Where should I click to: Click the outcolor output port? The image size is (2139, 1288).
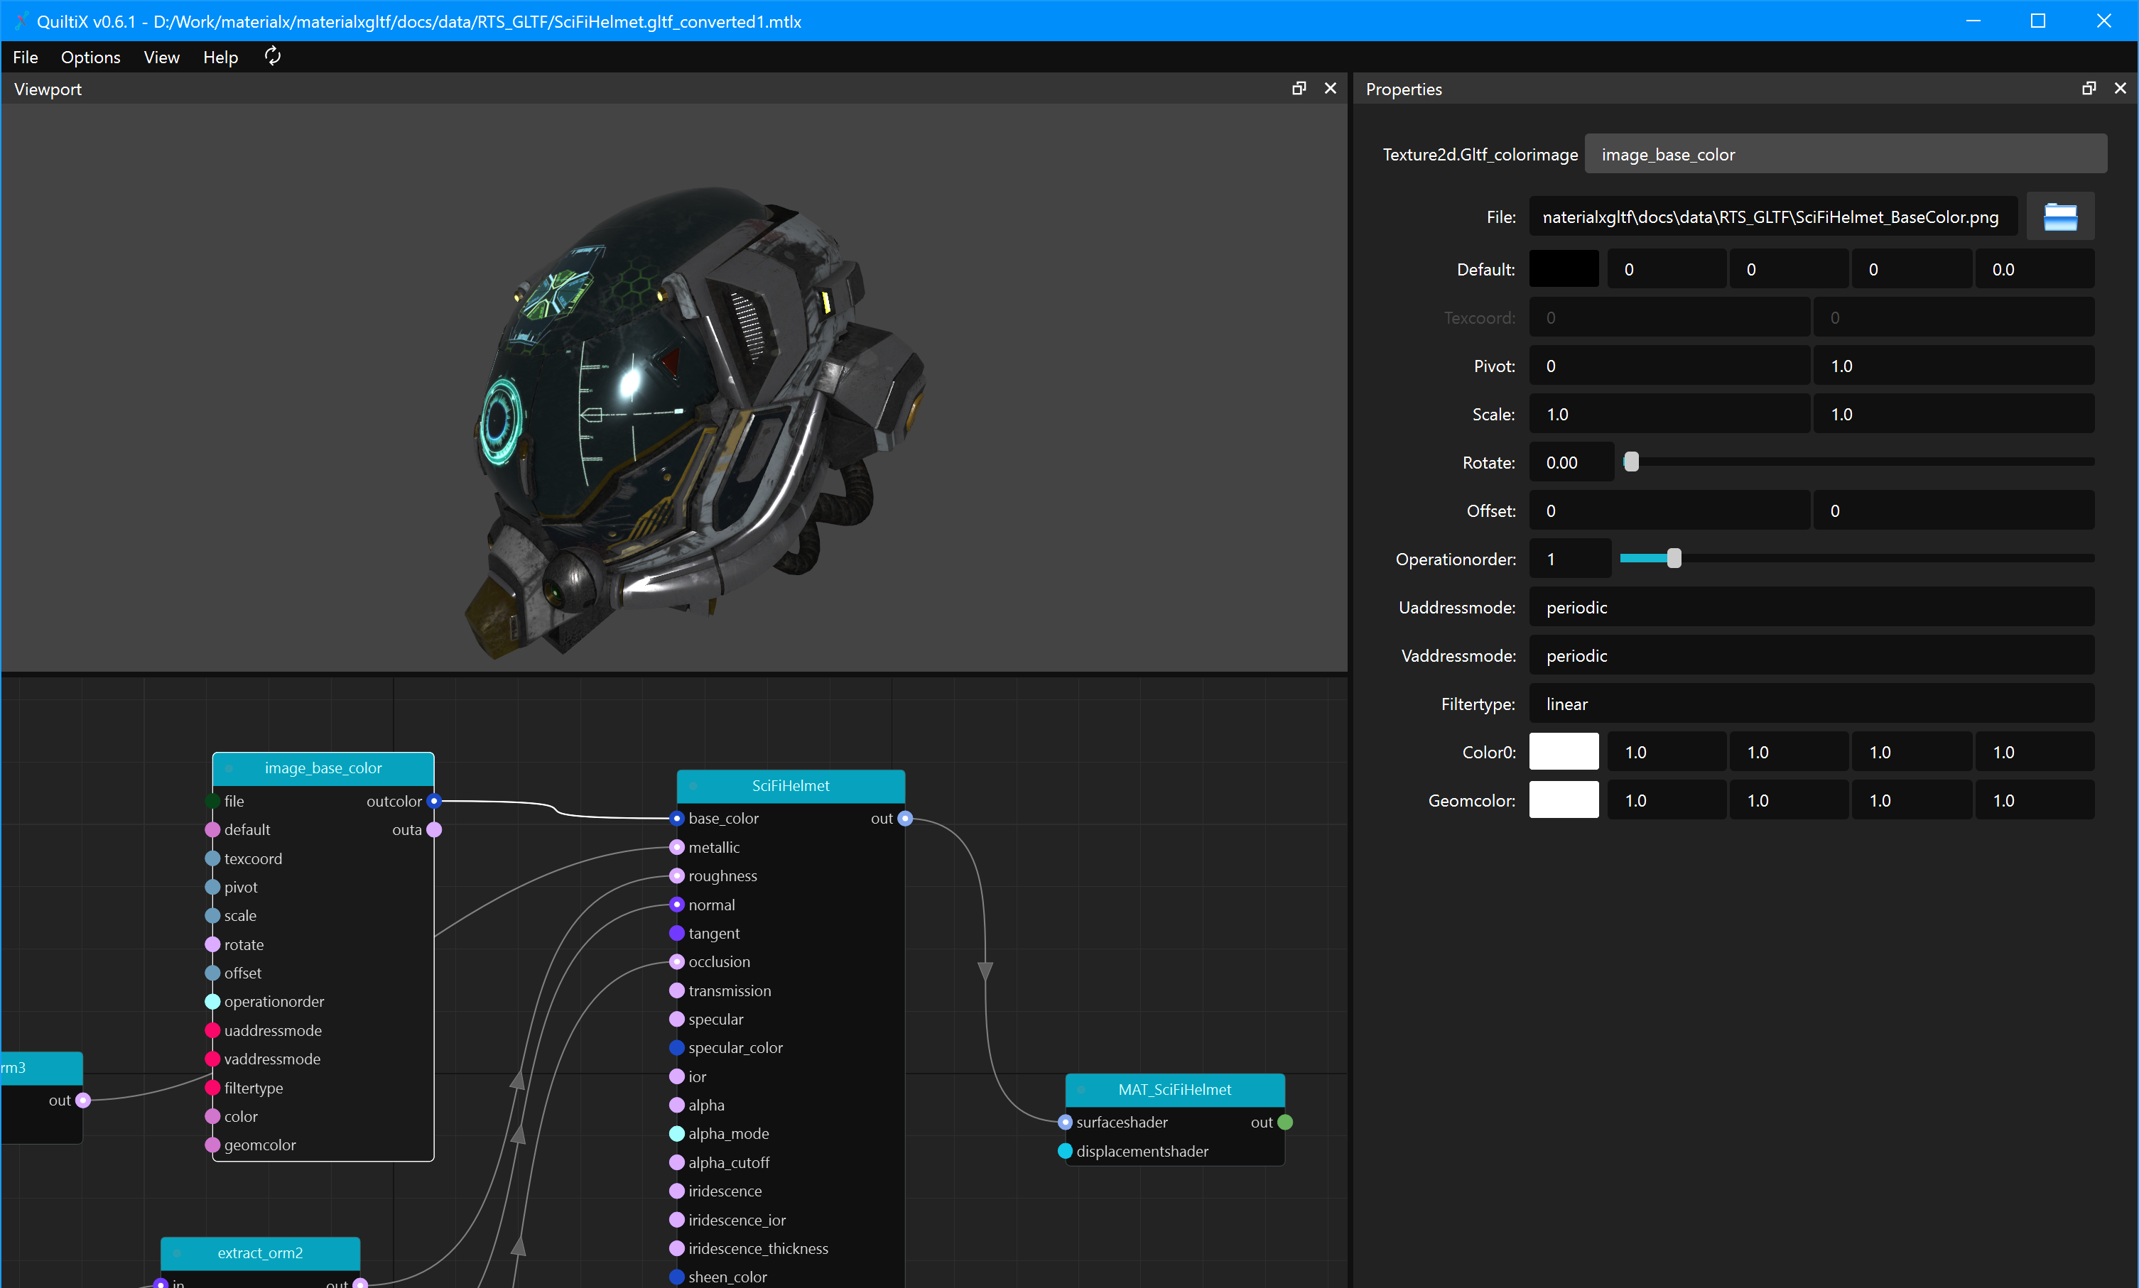coord(434,801)
